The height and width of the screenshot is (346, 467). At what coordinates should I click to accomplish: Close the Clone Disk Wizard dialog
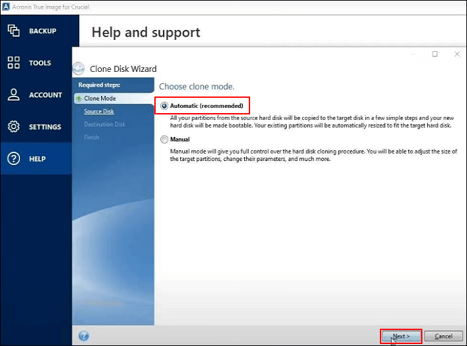456,54
